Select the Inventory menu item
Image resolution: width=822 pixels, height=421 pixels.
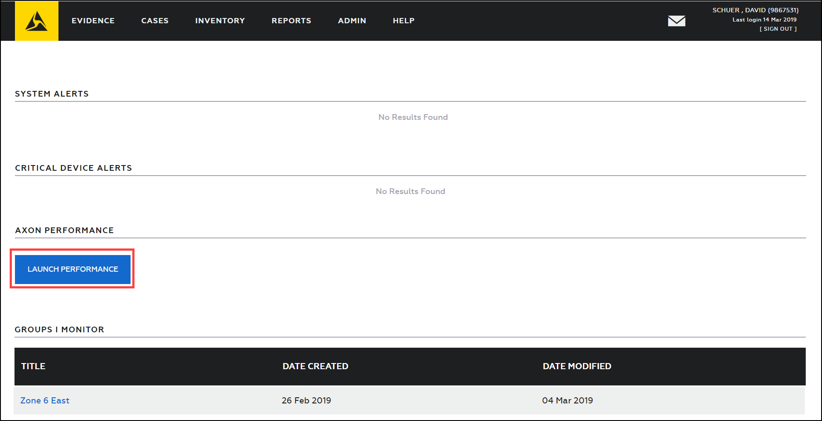click(x=220, y=21)
